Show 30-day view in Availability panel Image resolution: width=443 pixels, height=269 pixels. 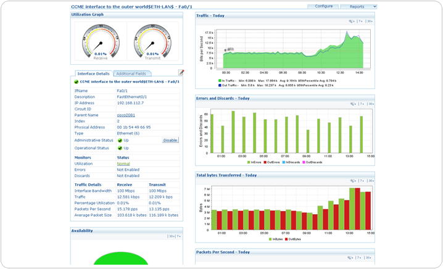tap(171, 236)
